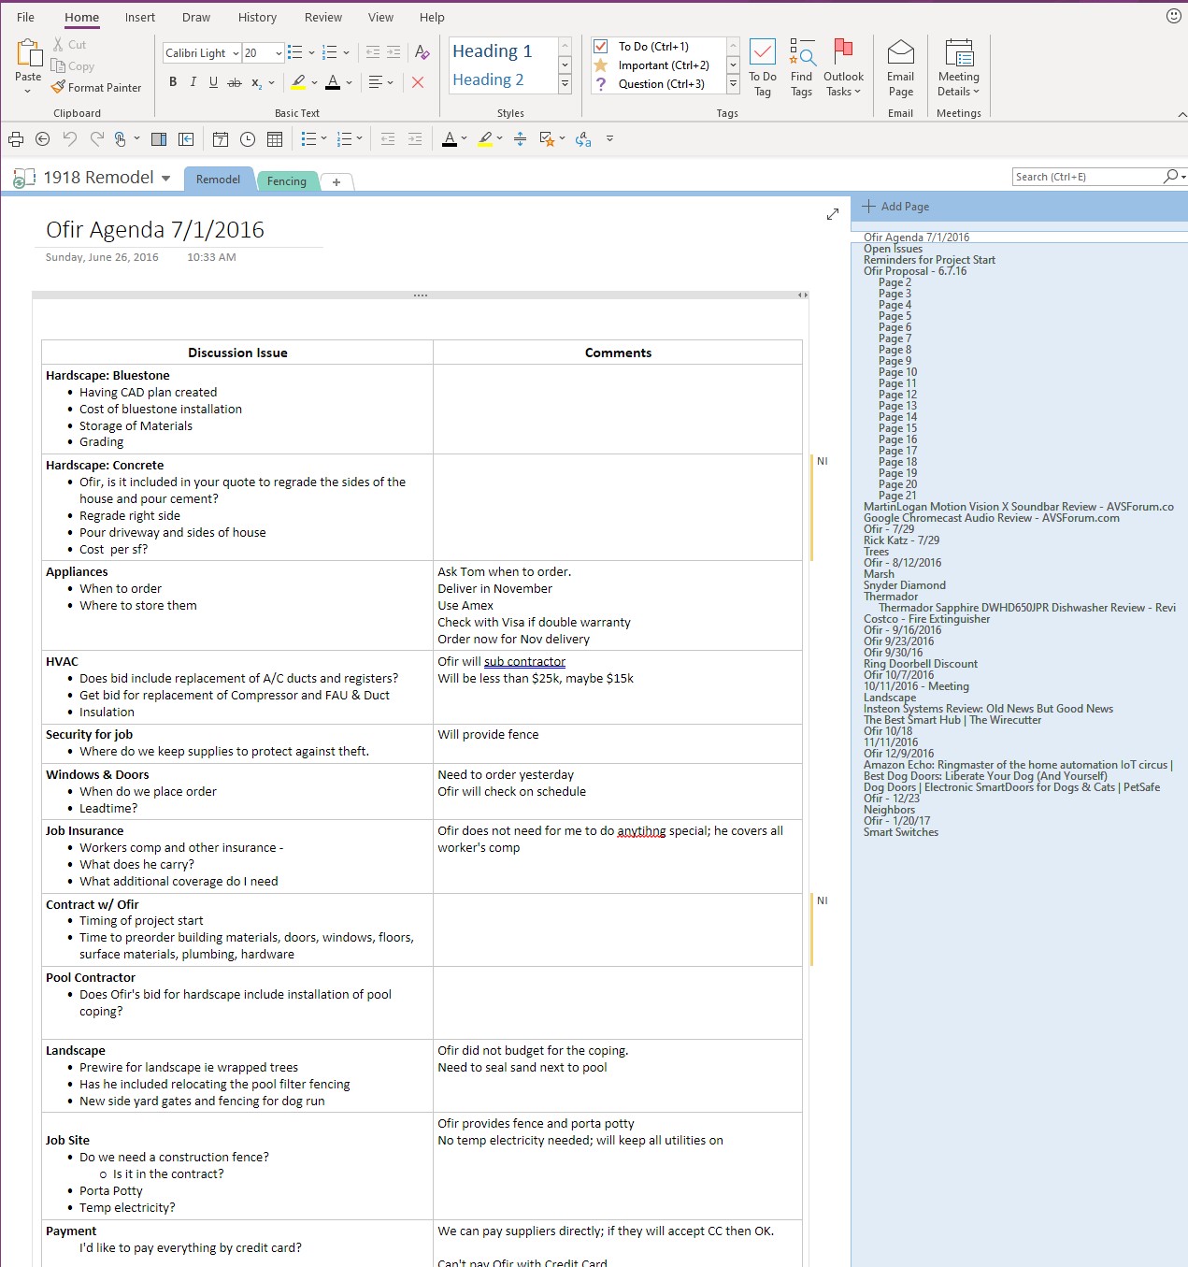Click ribbon increase indent icon
This screenshot has height=1267, width=1188.
click(x=394, y=52)
